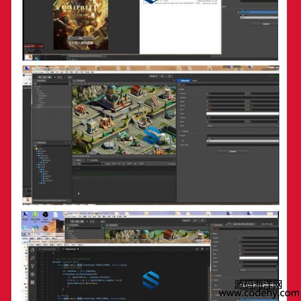Viewport: 301px width, 301px height.
Task: Open VS Code Source Control icon
Action: tap(33, 266)
